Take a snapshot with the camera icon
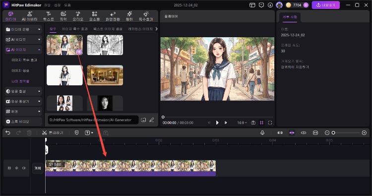372x196 pixels. pyautogui.click(x=253, y=123)
